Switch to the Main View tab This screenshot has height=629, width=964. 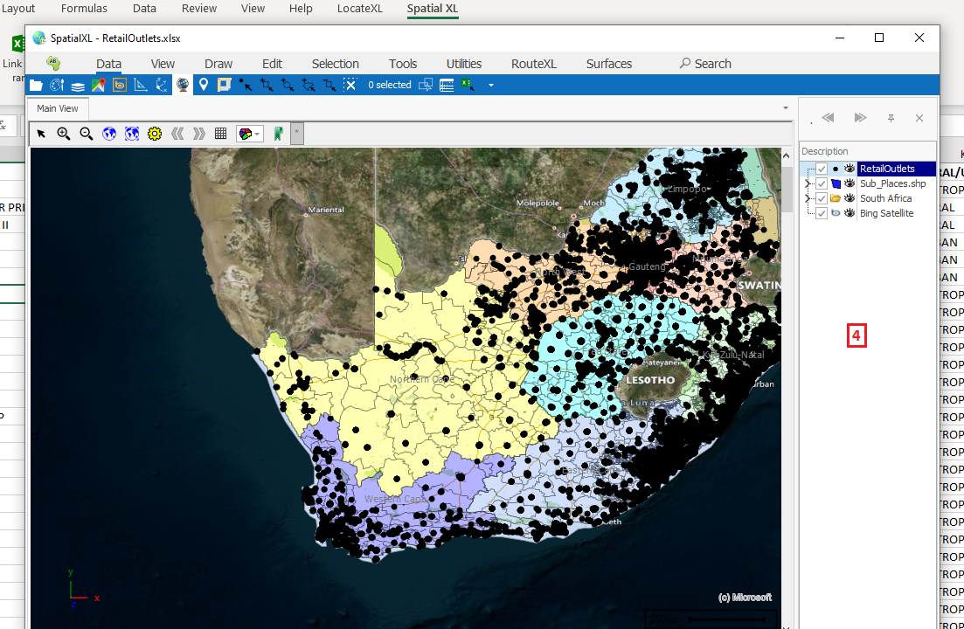58,108
